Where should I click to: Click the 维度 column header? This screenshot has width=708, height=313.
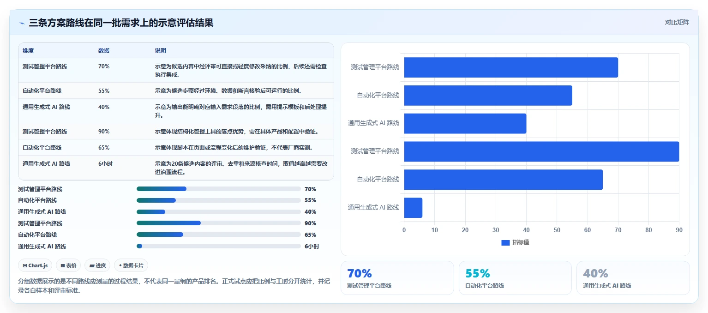pos(28,50)
